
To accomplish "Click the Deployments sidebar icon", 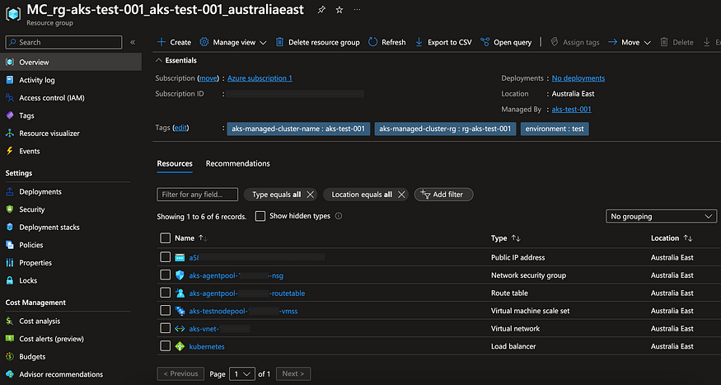I will point(10,192).
